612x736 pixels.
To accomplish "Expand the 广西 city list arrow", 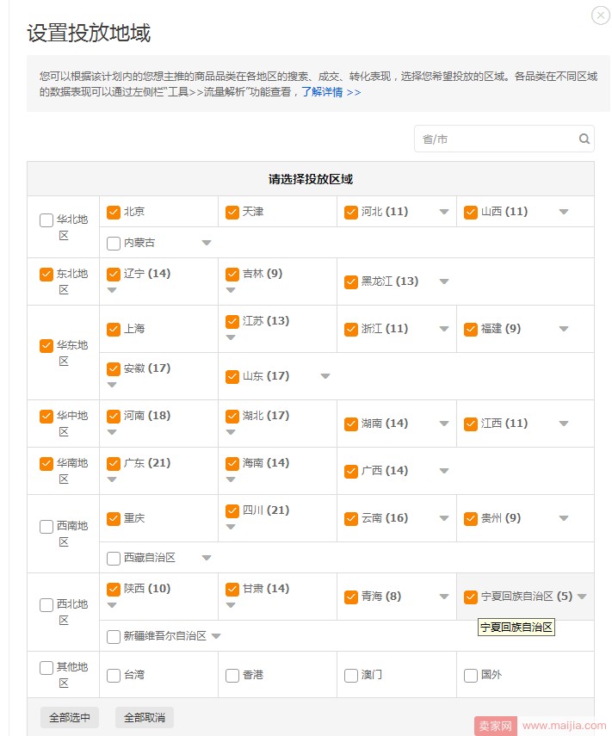I will pyautogui.click(x=444, y=471).
